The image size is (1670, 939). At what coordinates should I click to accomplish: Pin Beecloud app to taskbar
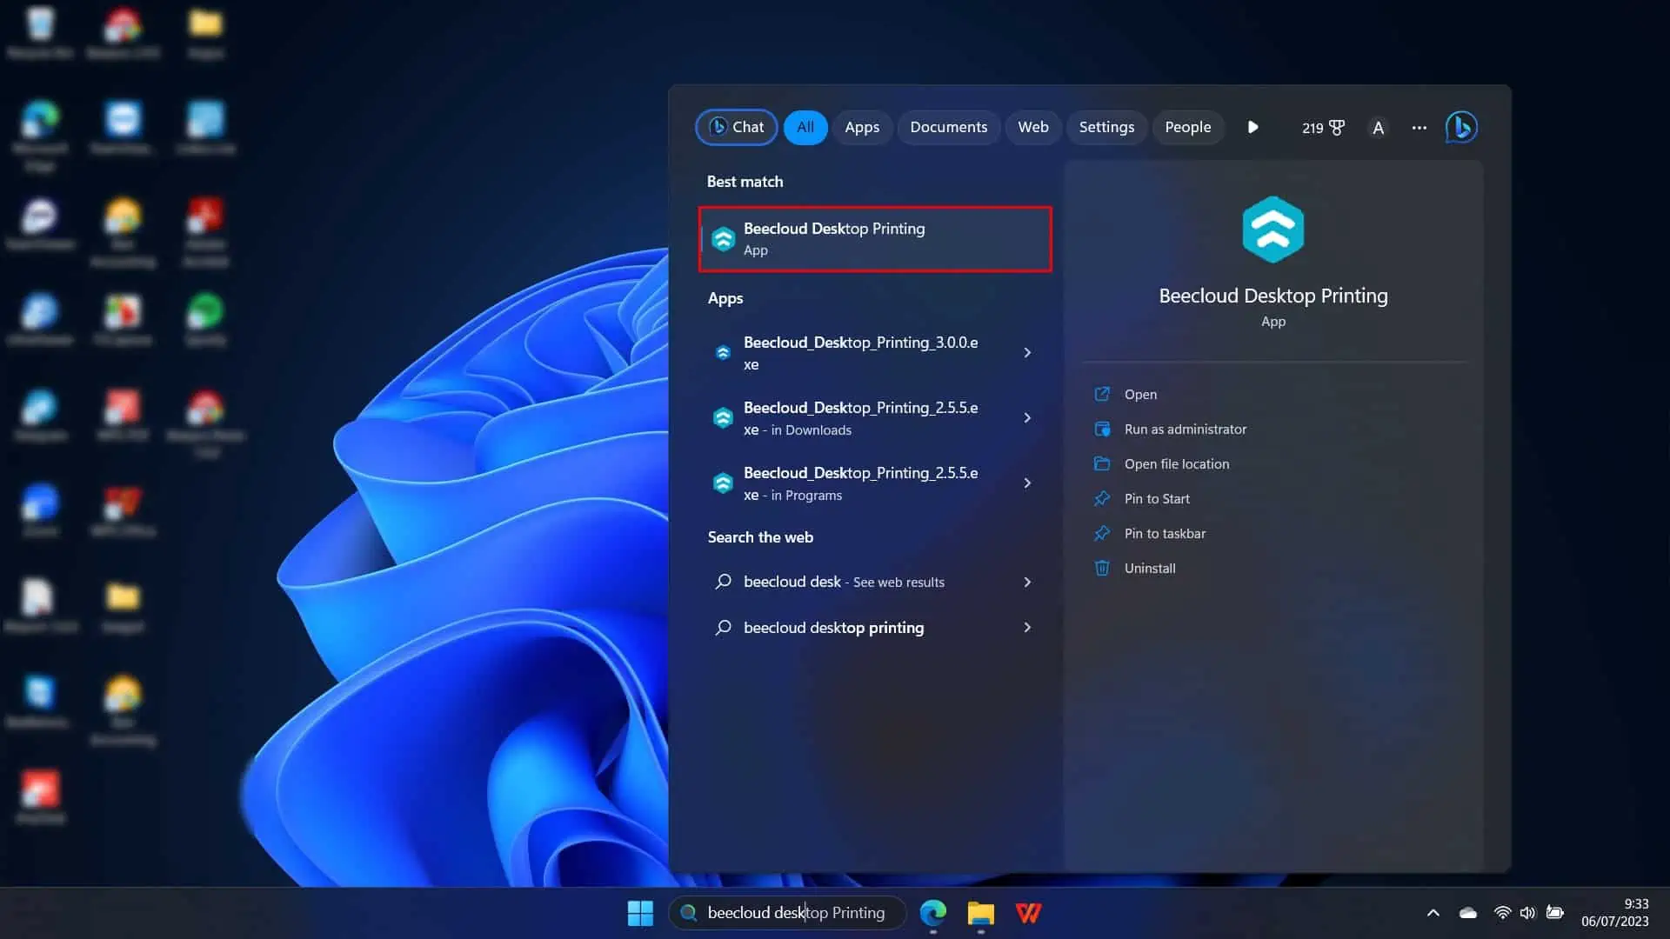(x=1165, y=533)
